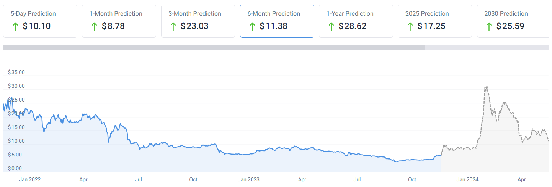Click the green arrow in 2030 Prediction card
Viewport: 552px width, 187px height.
(488, 26)
